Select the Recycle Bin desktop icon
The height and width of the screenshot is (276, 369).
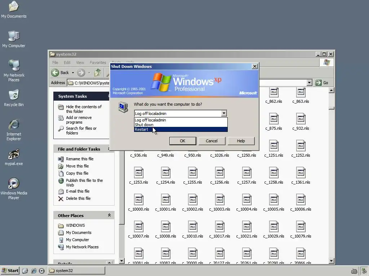coord(14,98)
